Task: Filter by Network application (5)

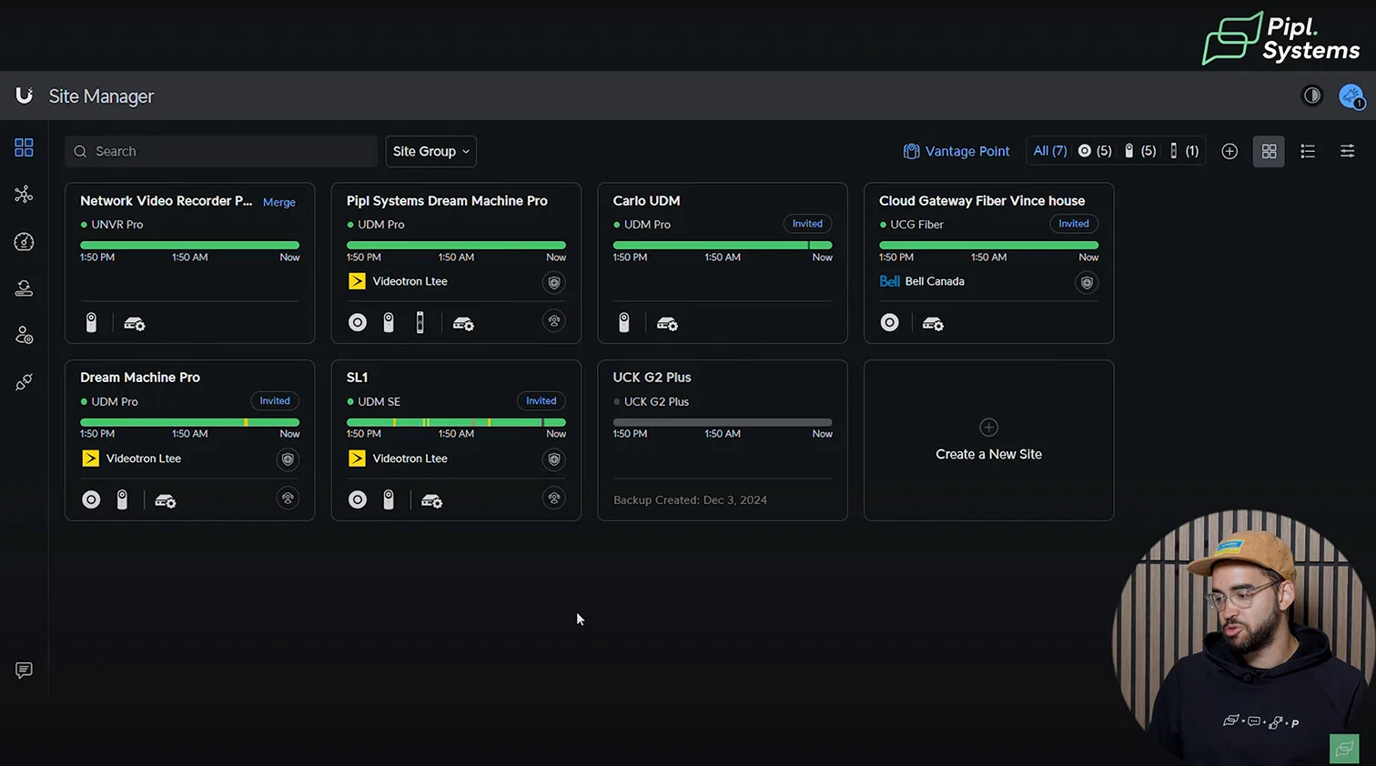Action: (1095, 151)
